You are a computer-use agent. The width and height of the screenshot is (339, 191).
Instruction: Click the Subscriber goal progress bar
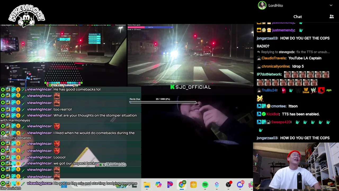point(150,27)
